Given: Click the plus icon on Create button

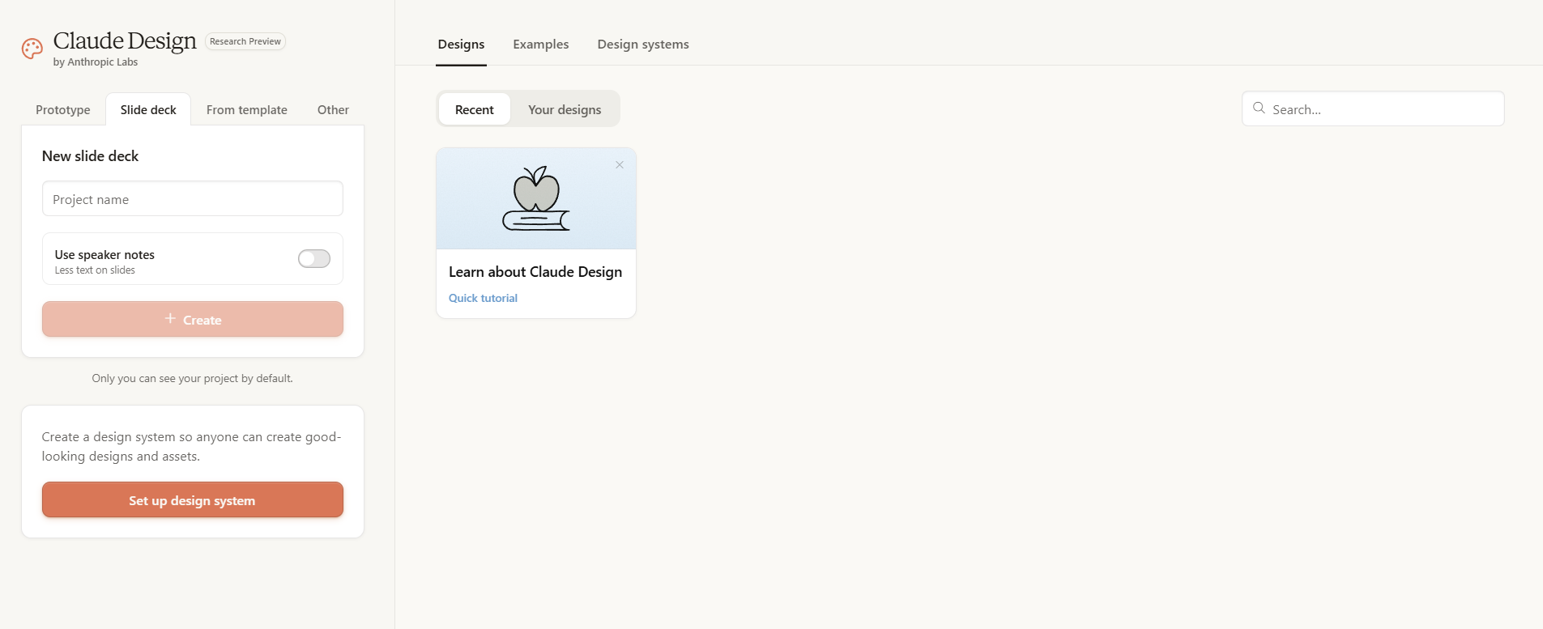Looking at the screenshot, I should (170, 319).
